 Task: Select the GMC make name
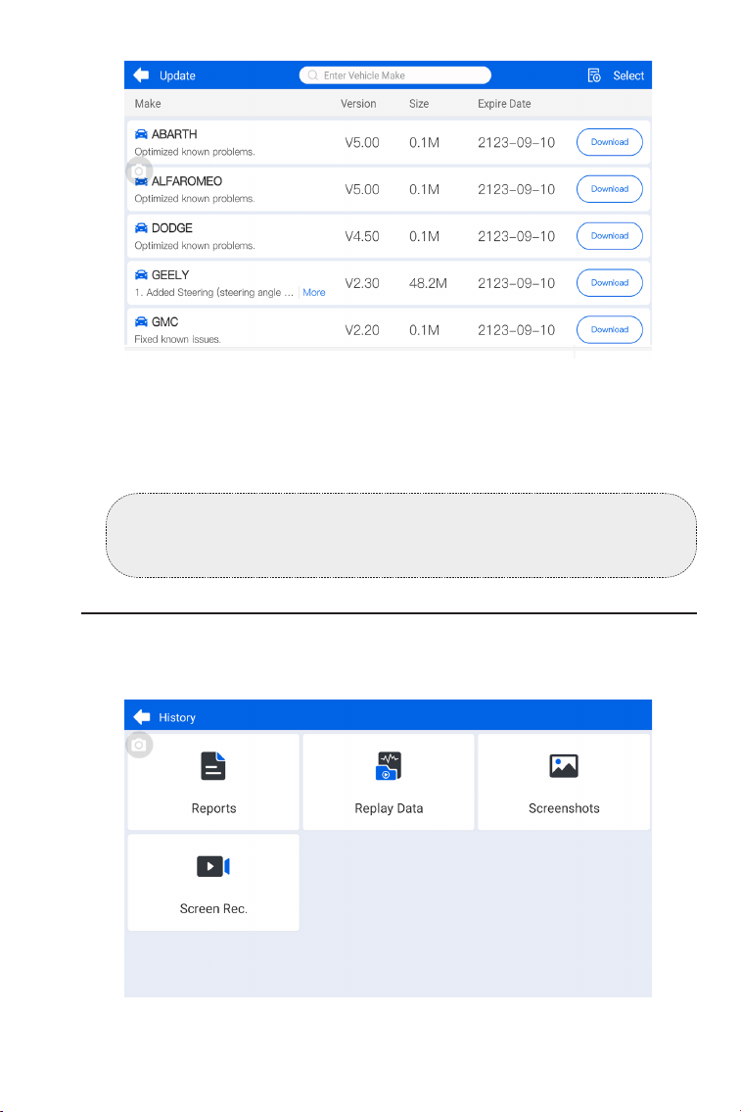click(165, 322)
